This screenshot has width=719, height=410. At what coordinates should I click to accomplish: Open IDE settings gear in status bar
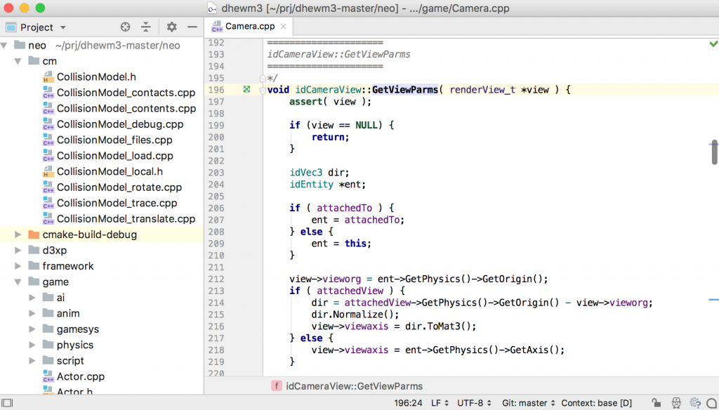point(695,404)
